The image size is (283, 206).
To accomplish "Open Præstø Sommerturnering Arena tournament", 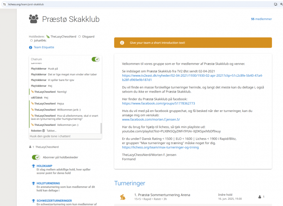I will [x=162, y=195].
